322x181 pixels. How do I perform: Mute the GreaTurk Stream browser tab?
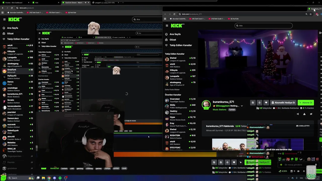click(x=86, y=3)
